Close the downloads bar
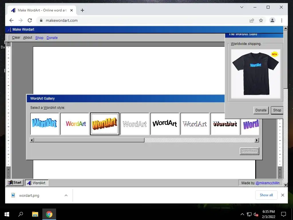This screenshot has width=293, height=220. click(x=282, y=195)
